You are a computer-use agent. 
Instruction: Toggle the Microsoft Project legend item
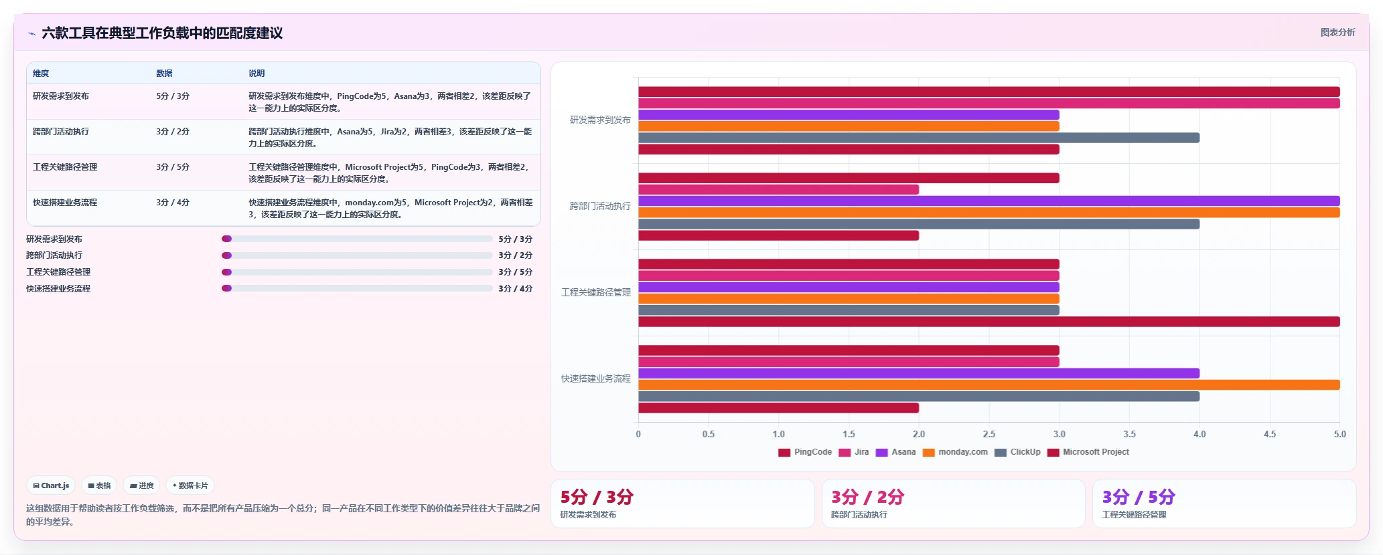[x=1088, y=452]
